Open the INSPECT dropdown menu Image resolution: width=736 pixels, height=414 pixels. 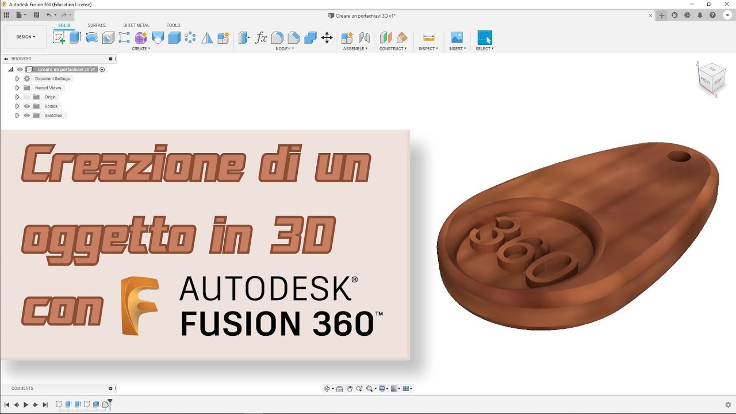tap(428, 49)
